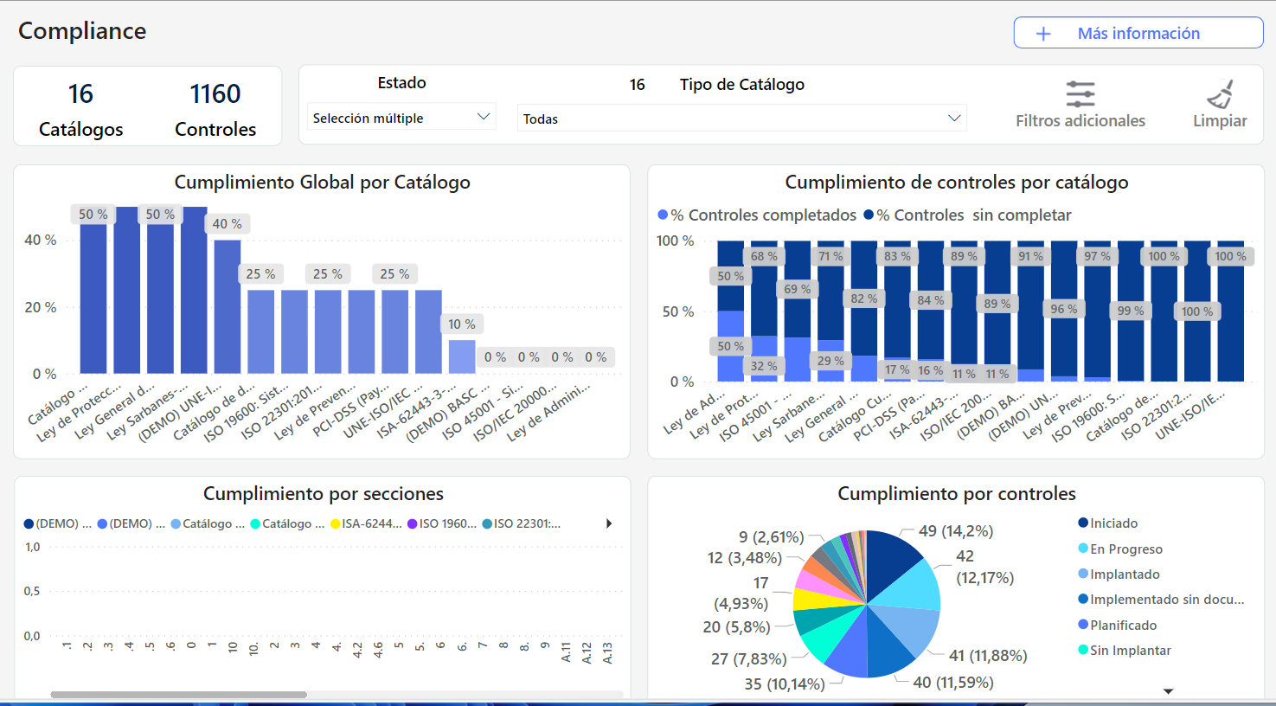The image size is (1276, 706).
Task: Click the En Progreso legend marker
Action: (x=1083, y=549)
